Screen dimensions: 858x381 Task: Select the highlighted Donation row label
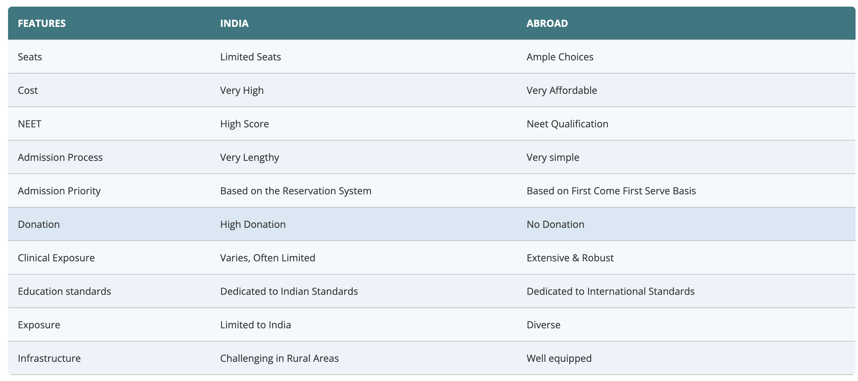[x=39, y=224]
